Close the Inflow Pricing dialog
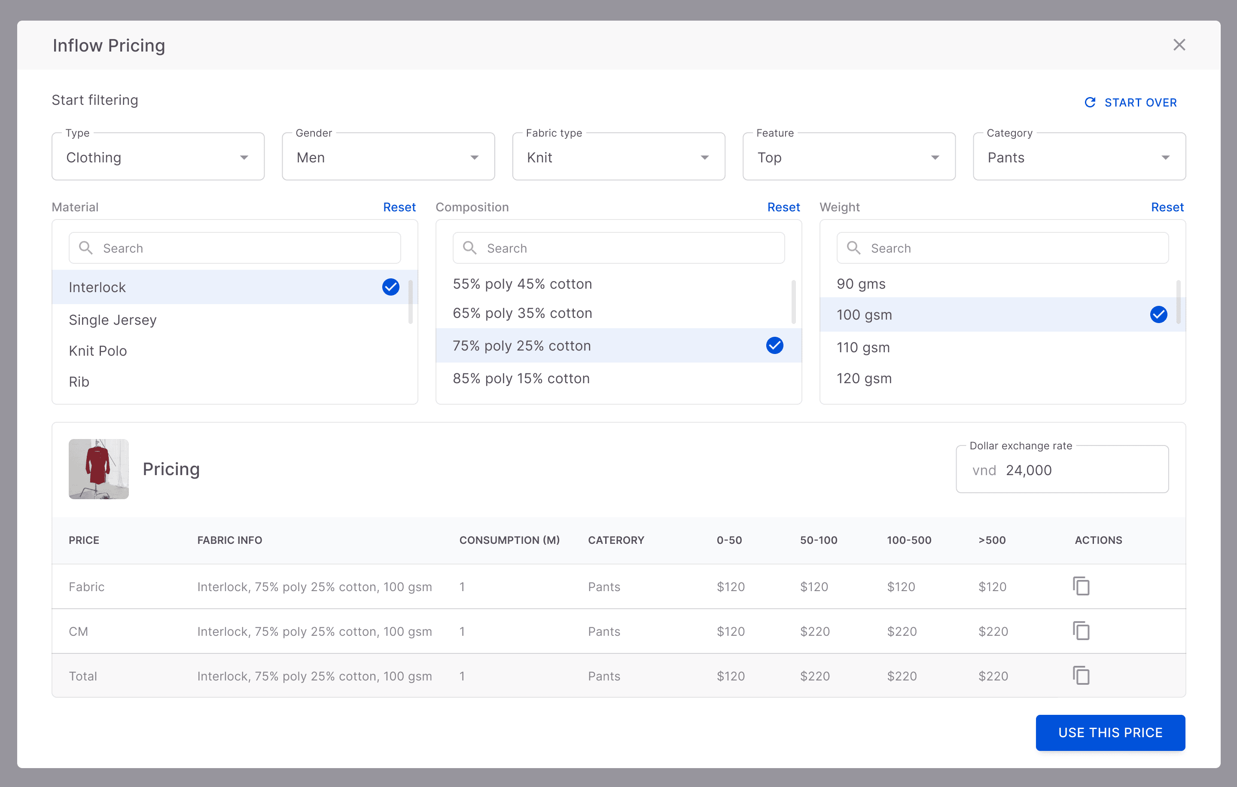Screen dimensions: 1237x787 [x=1179, y=45]
